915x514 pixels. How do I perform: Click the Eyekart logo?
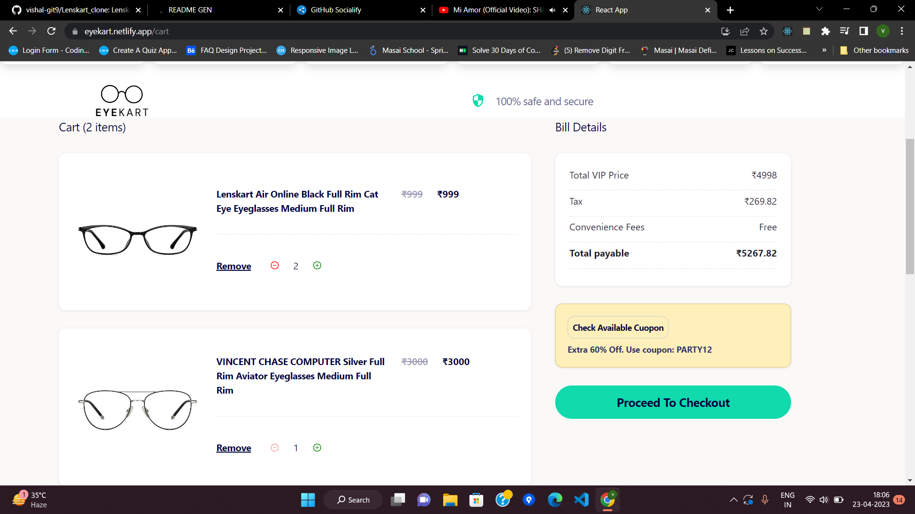(x=122, y=101)
